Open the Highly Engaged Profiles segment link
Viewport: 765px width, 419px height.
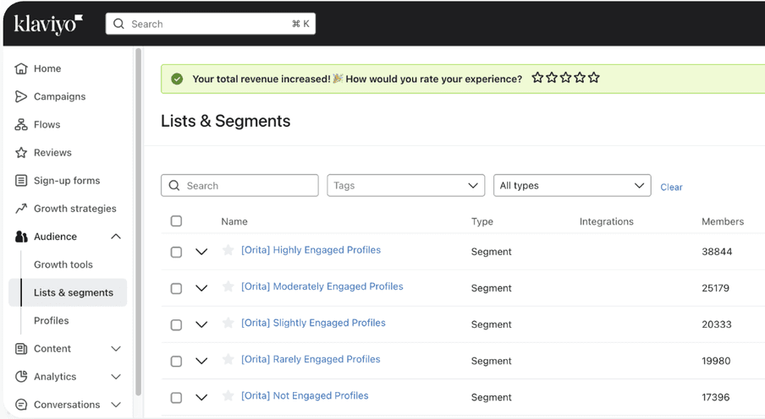[311, 250]
